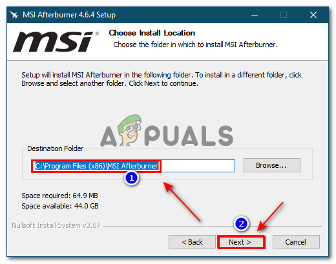The width and height of the screenshot is (336, 264).
Task: Click the Choose Install Location heading
Action: (x=152, y=33)
